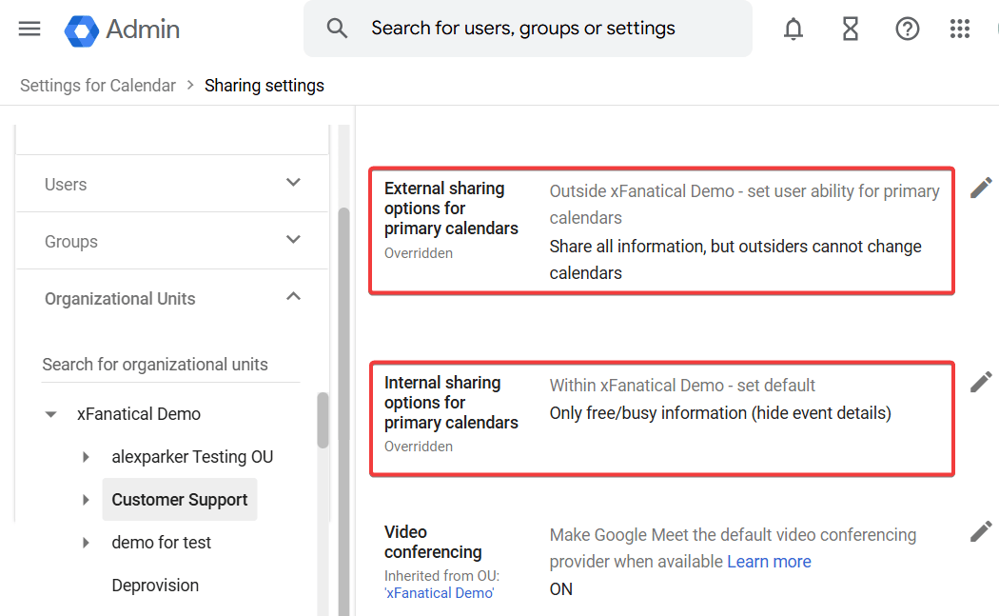
Task: Select Deprovision organizational unit
Action: coord(155,586)
